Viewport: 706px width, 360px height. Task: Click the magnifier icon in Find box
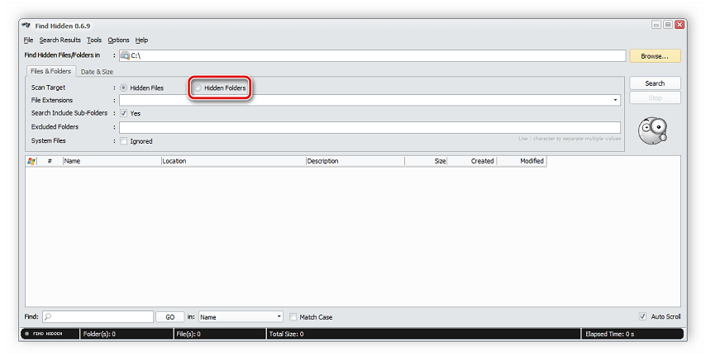pos(48,317)
